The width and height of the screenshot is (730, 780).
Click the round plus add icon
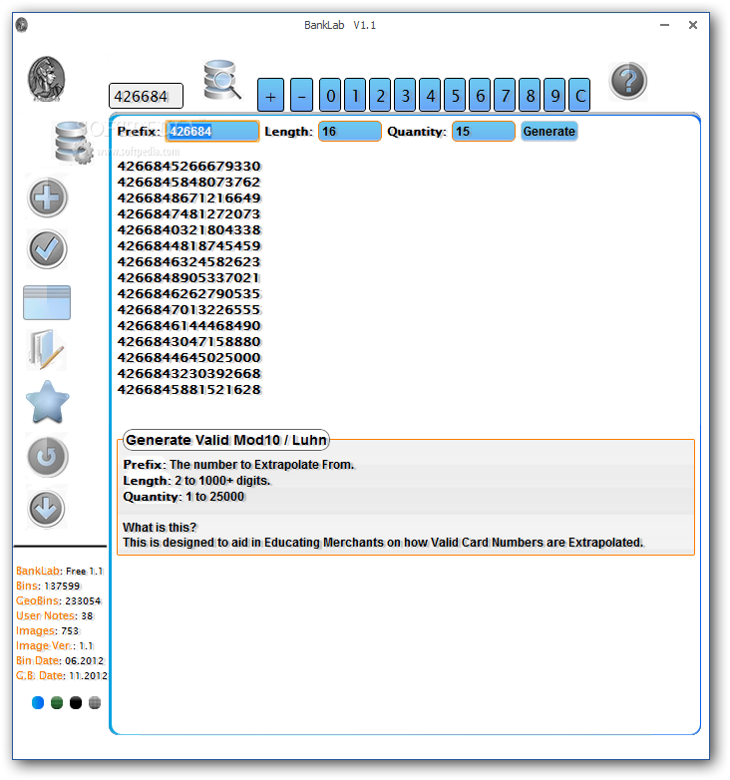coord(47,197)
